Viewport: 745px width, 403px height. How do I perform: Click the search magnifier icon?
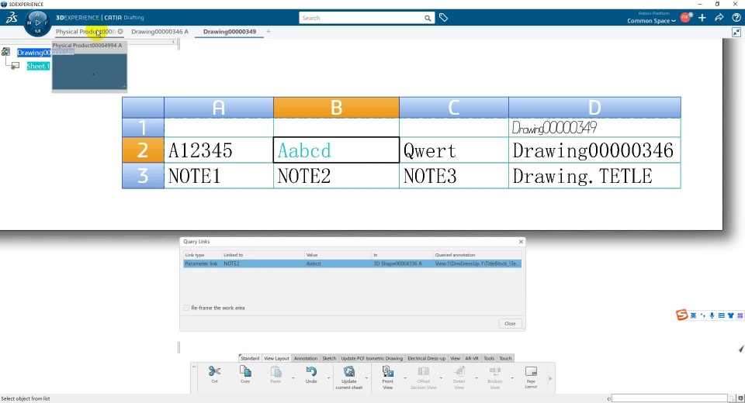click(428, 18)
